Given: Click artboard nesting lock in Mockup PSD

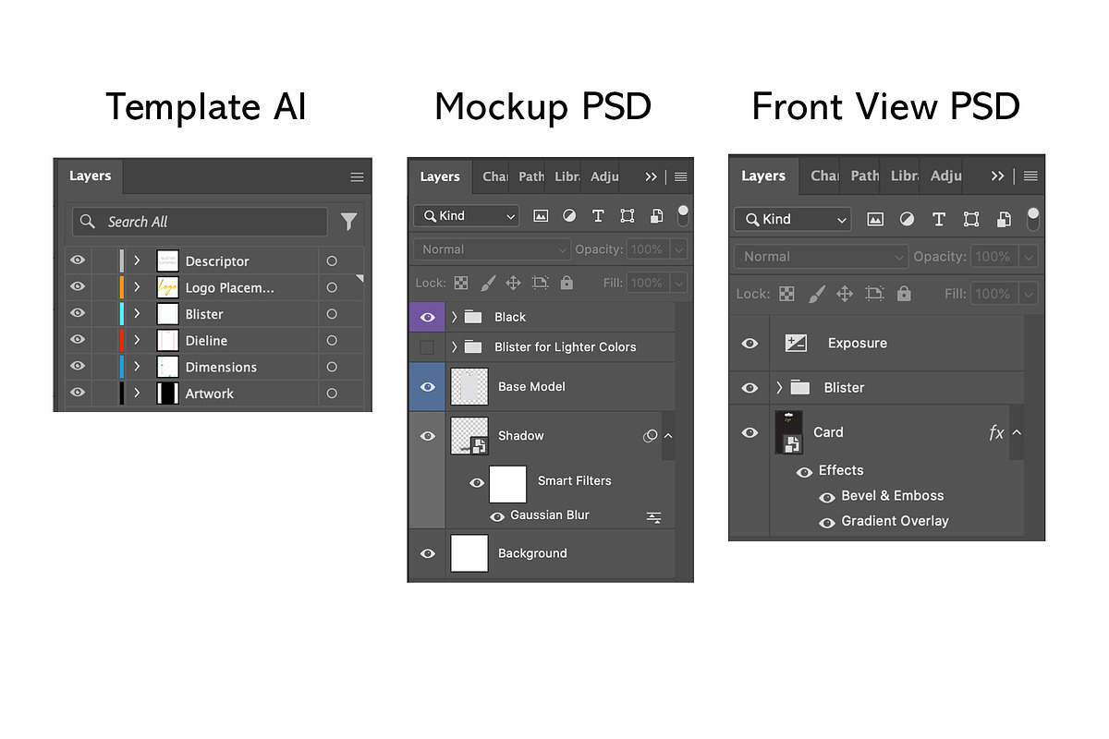Looking at the screenshot, I should click(540, 283).
